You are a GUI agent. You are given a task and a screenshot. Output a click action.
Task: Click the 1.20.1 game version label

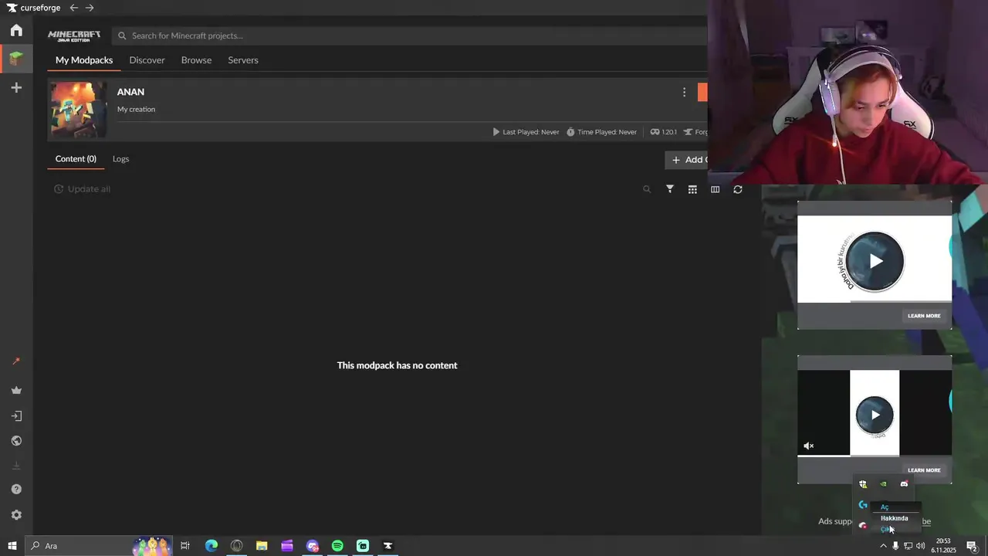664,132
